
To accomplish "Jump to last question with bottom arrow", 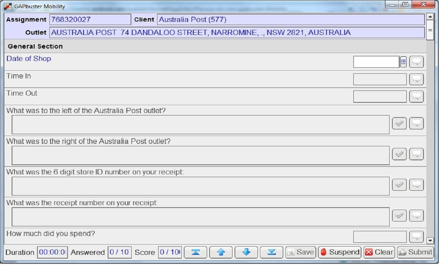I will (272, 252).
